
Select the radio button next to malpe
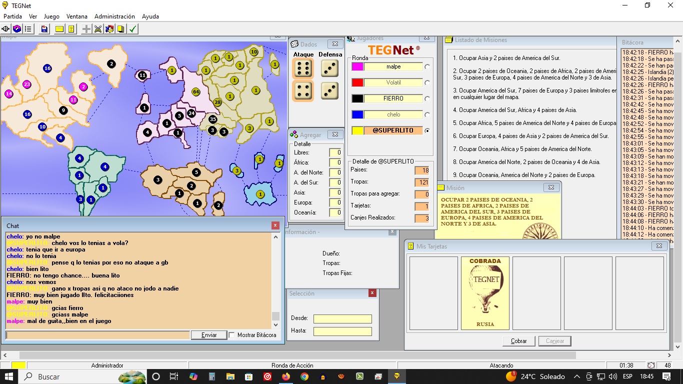[x=427, y=66]
